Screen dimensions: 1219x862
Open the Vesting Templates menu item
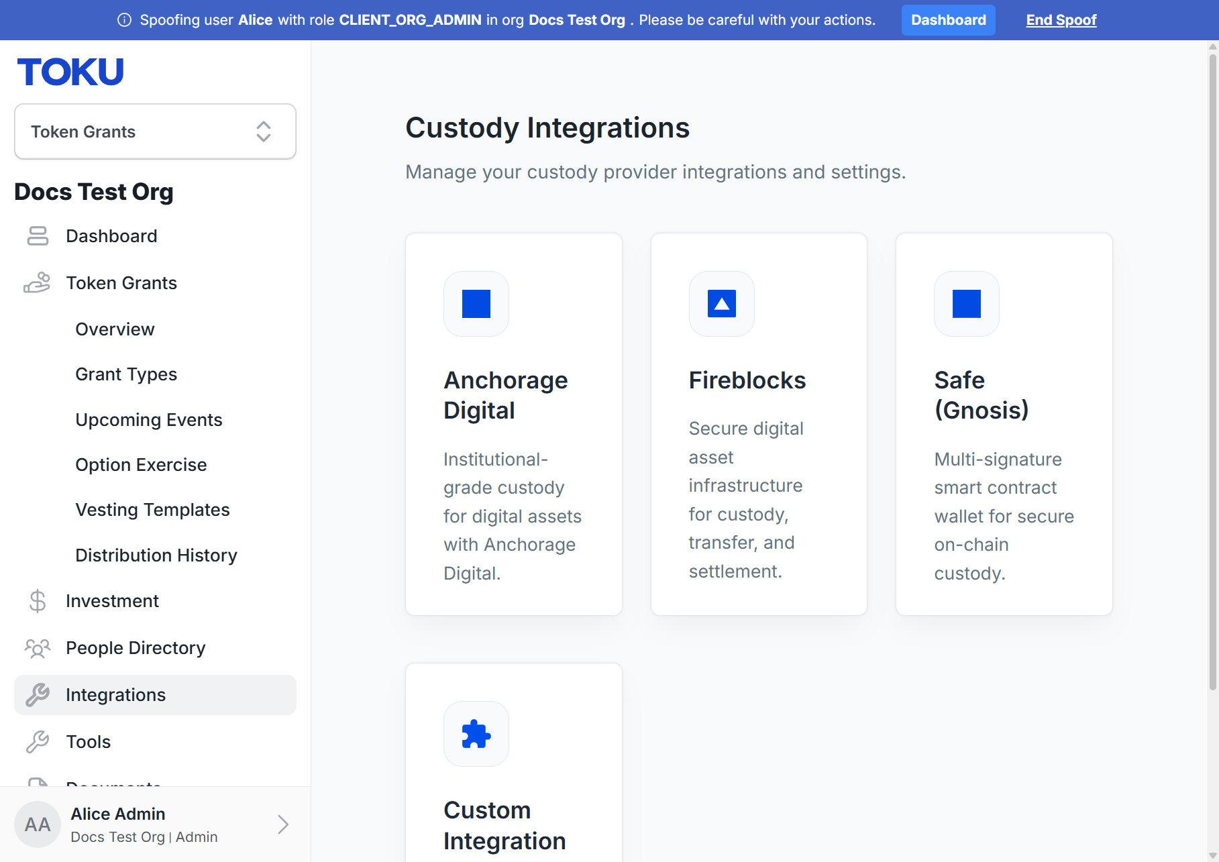coord(152,510)
